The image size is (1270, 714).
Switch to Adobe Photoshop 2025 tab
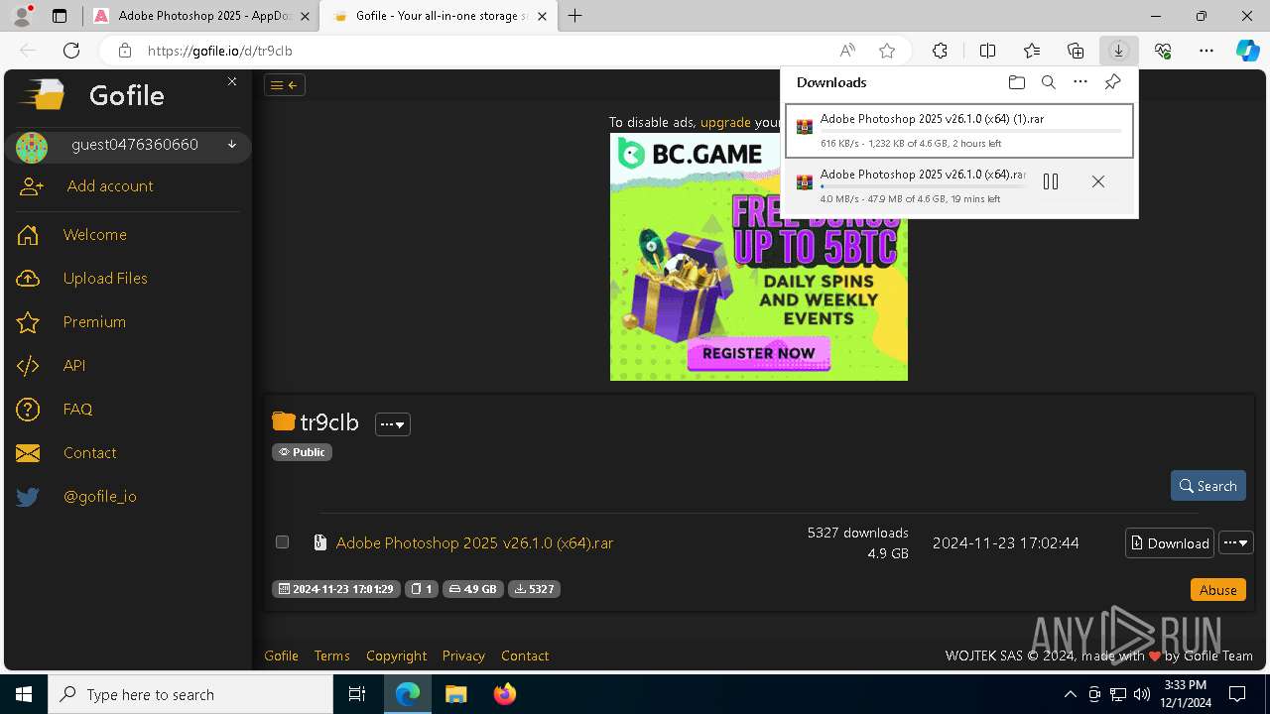(x=200, y=16)
